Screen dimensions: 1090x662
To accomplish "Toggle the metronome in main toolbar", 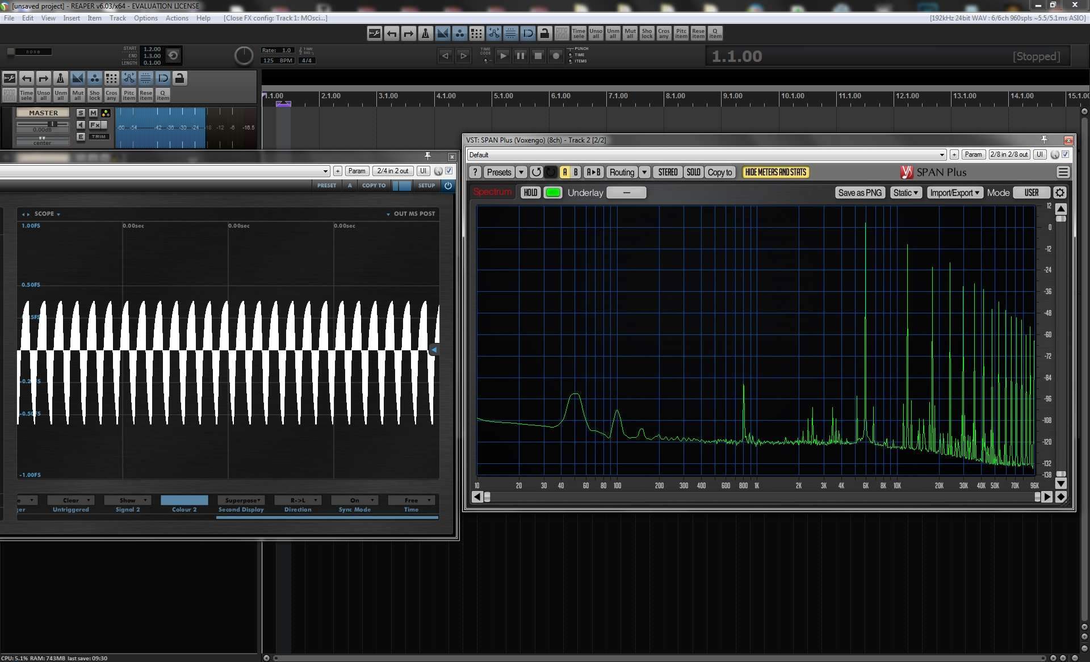I will [x=425, y=33].
